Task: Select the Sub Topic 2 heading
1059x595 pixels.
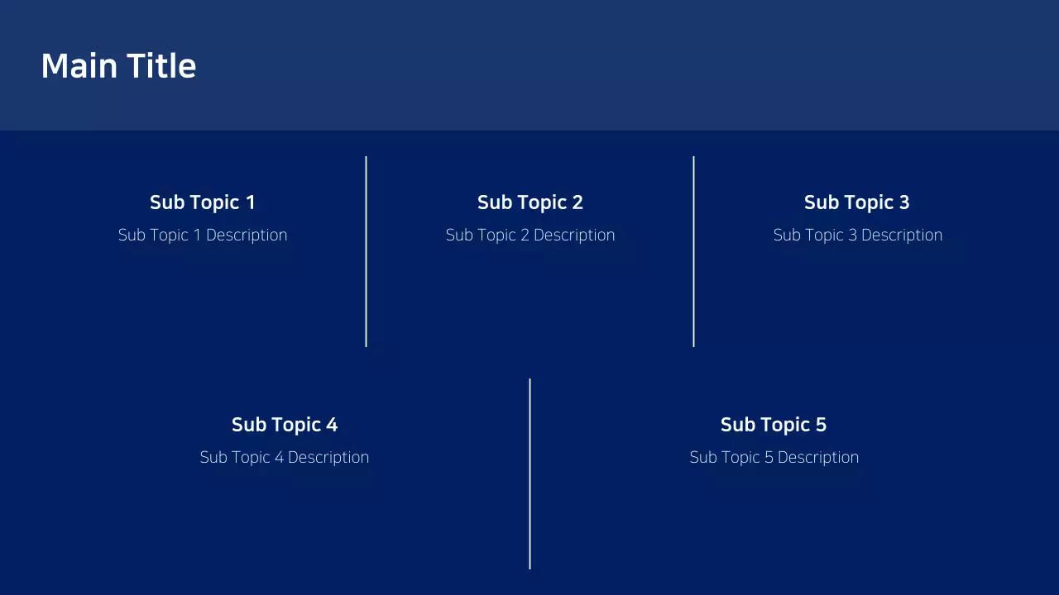Action: (x=529, y=202)
